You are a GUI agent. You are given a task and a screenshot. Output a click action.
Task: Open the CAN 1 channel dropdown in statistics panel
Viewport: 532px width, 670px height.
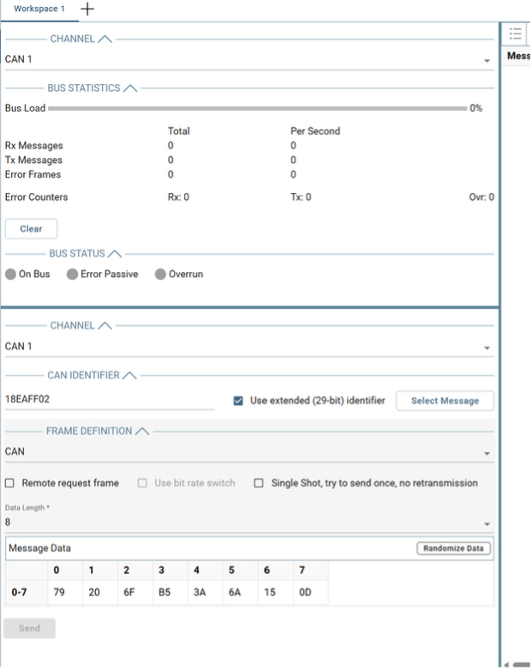248,60
